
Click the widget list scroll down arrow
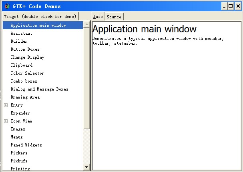pos(86,167)
